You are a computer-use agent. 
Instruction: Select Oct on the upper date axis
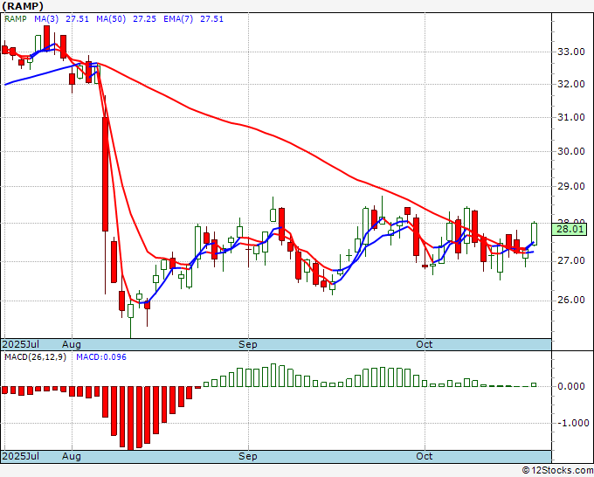[424, 344]
